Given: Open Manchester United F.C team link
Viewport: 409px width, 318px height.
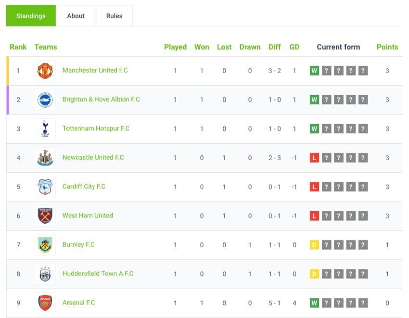Looking at the screenshot, I should [x=95, y=70].
